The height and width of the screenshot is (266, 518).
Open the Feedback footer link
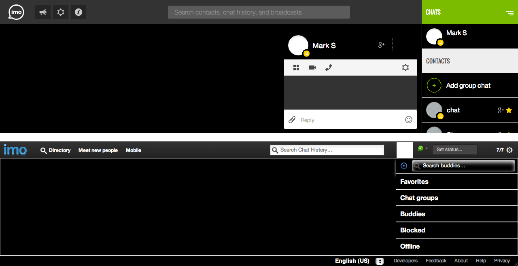click(436, 261)
